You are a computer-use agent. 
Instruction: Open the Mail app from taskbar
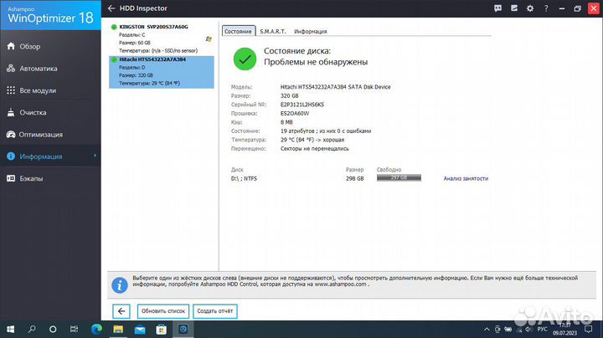[x=140, y=329]
